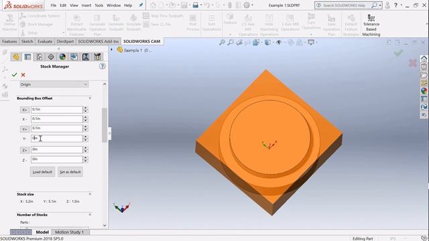Accept Stock Manager with green checkmark
This screenshot has height=241, width=429.
(x=15, y=74)
